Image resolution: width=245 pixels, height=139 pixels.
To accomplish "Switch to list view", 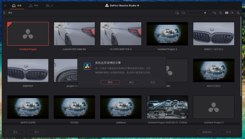I will point(232,13).
